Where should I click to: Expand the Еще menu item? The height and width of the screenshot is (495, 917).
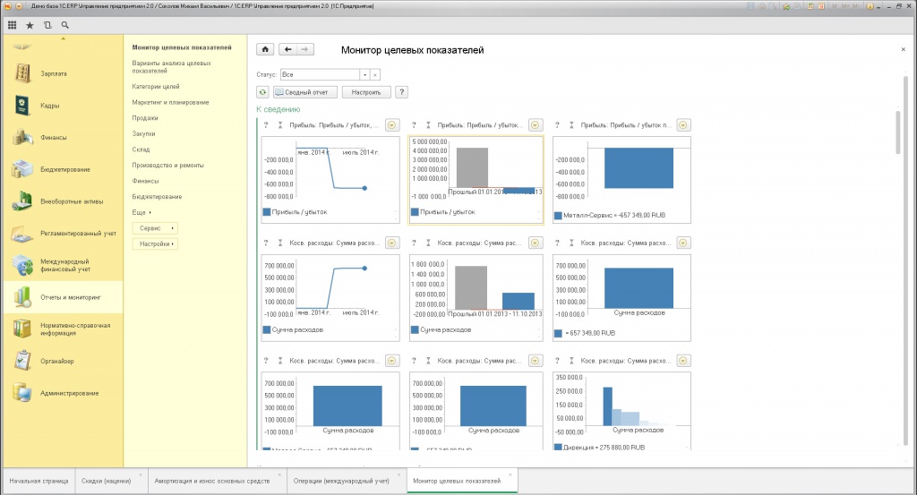coord(141,212)
